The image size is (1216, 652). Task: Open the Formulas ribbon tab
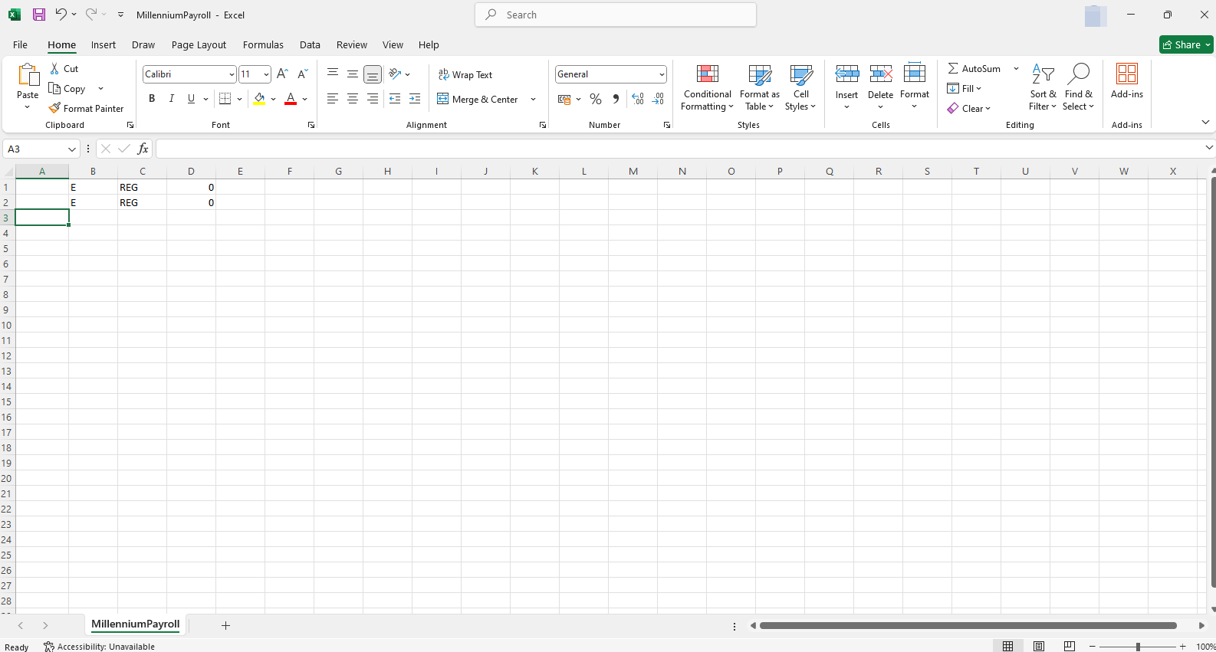coord(263,44)
